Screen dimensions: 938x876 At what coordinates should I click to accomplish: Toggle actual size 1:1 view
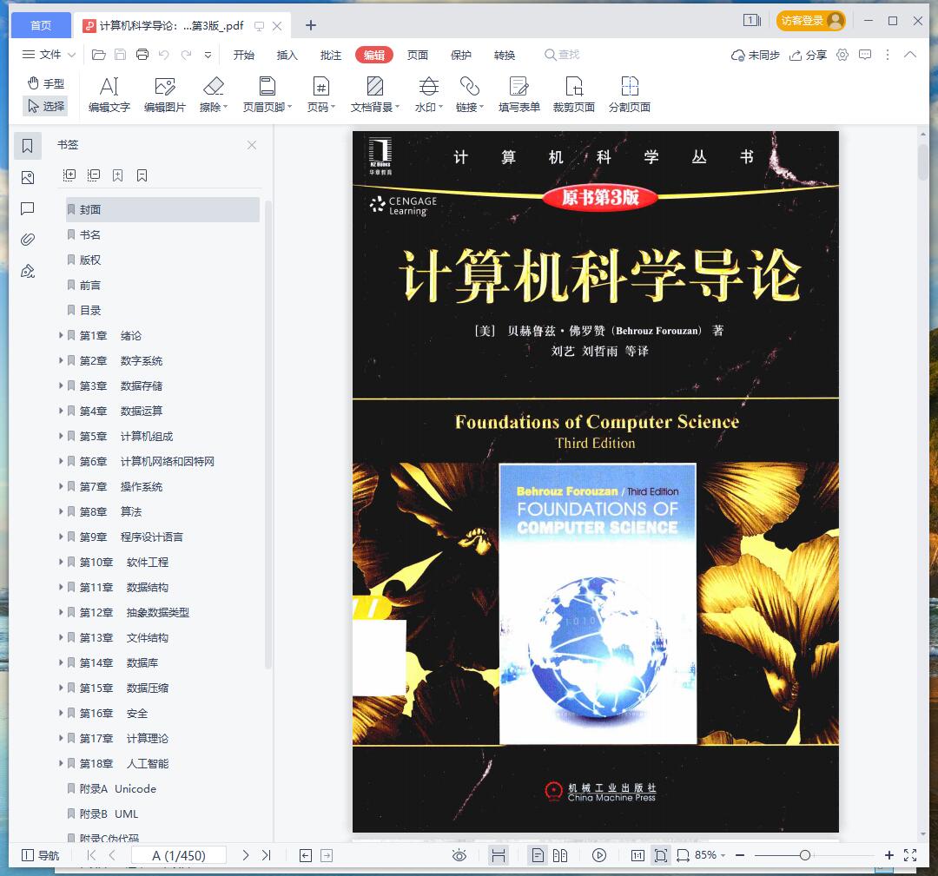click(637, 856)
